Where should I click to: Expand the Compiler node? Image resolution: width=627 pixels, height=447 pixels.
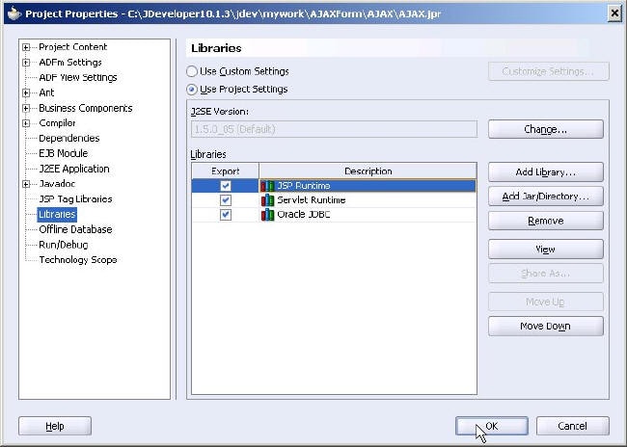click(26, 123)
